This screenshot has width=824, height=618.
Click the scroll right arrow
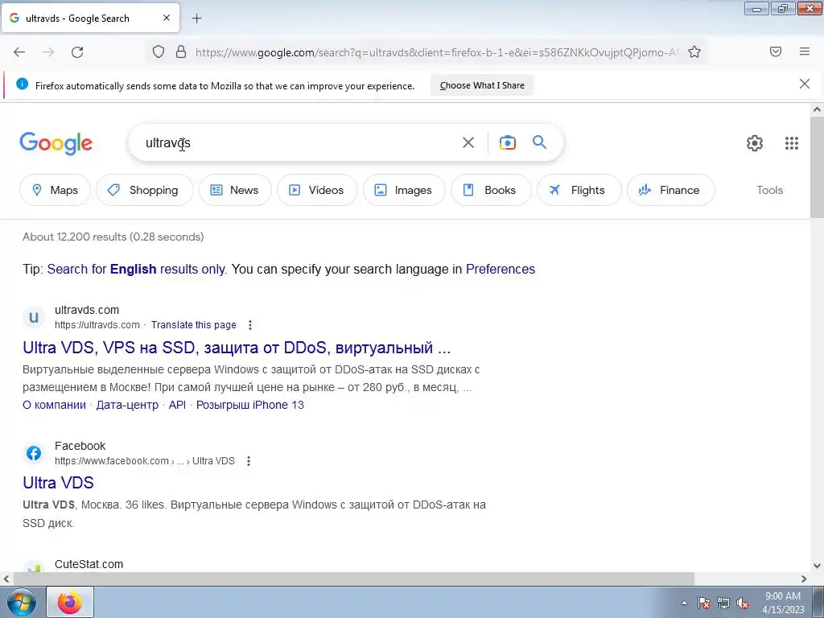click(804, 579)
